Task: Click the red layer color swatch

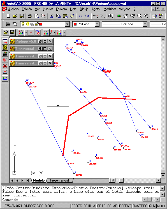Action: pyautogui.click(x=41, y=24)
